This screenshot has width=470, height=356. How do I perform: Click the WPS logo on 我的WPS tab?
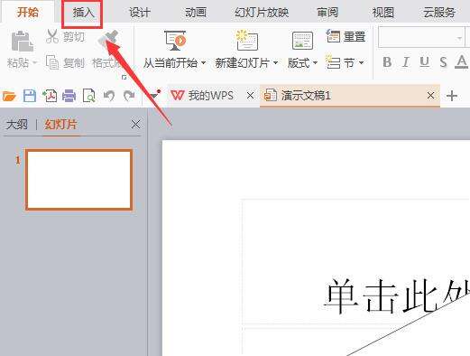point(177,96)
